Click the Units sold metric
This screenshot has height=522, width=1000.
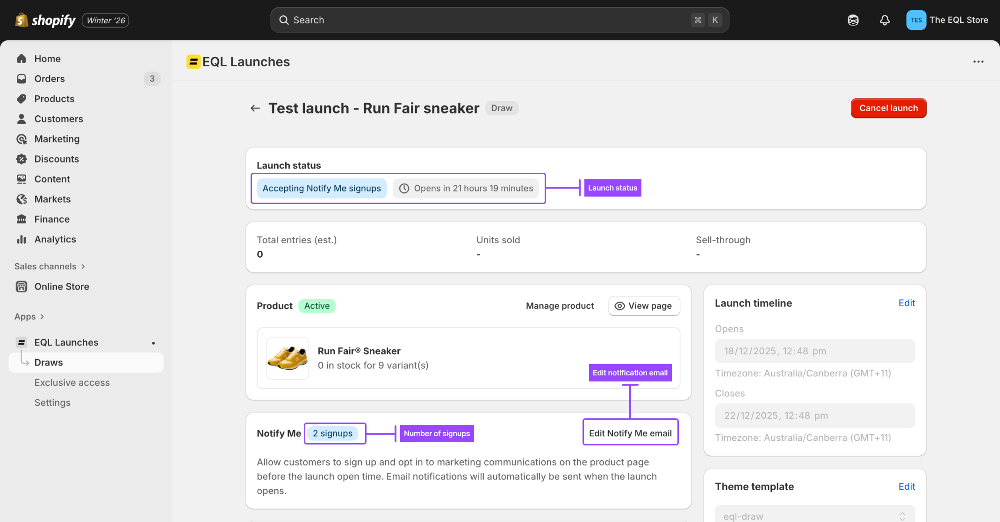(x=498, y=247)
